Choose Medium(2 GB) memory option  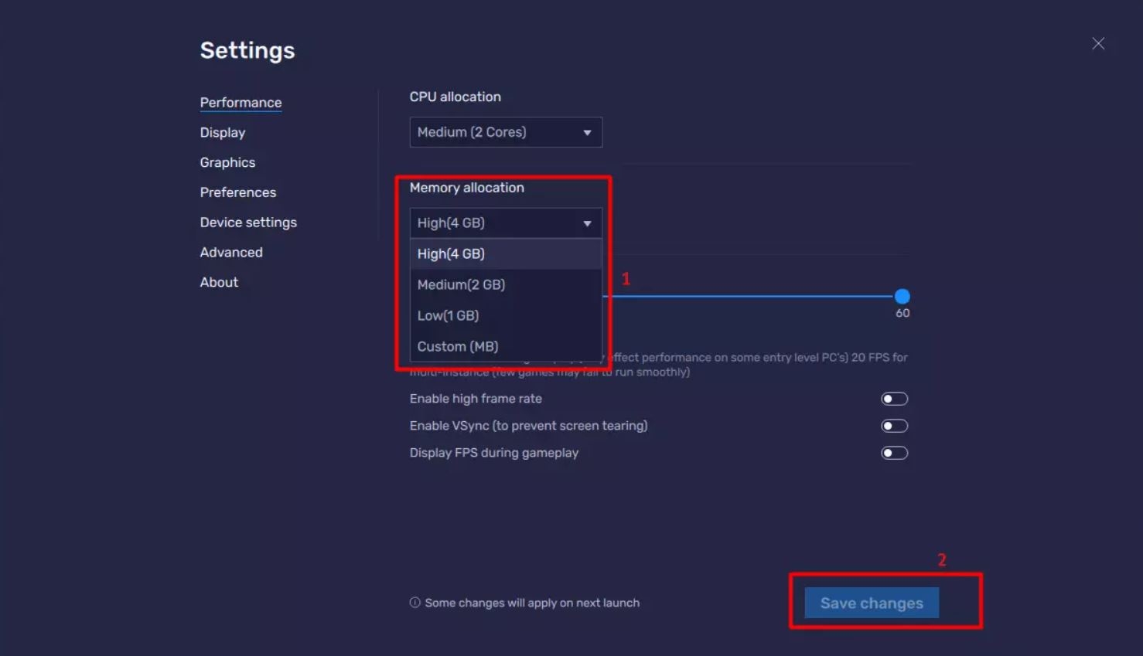point(462,285)
